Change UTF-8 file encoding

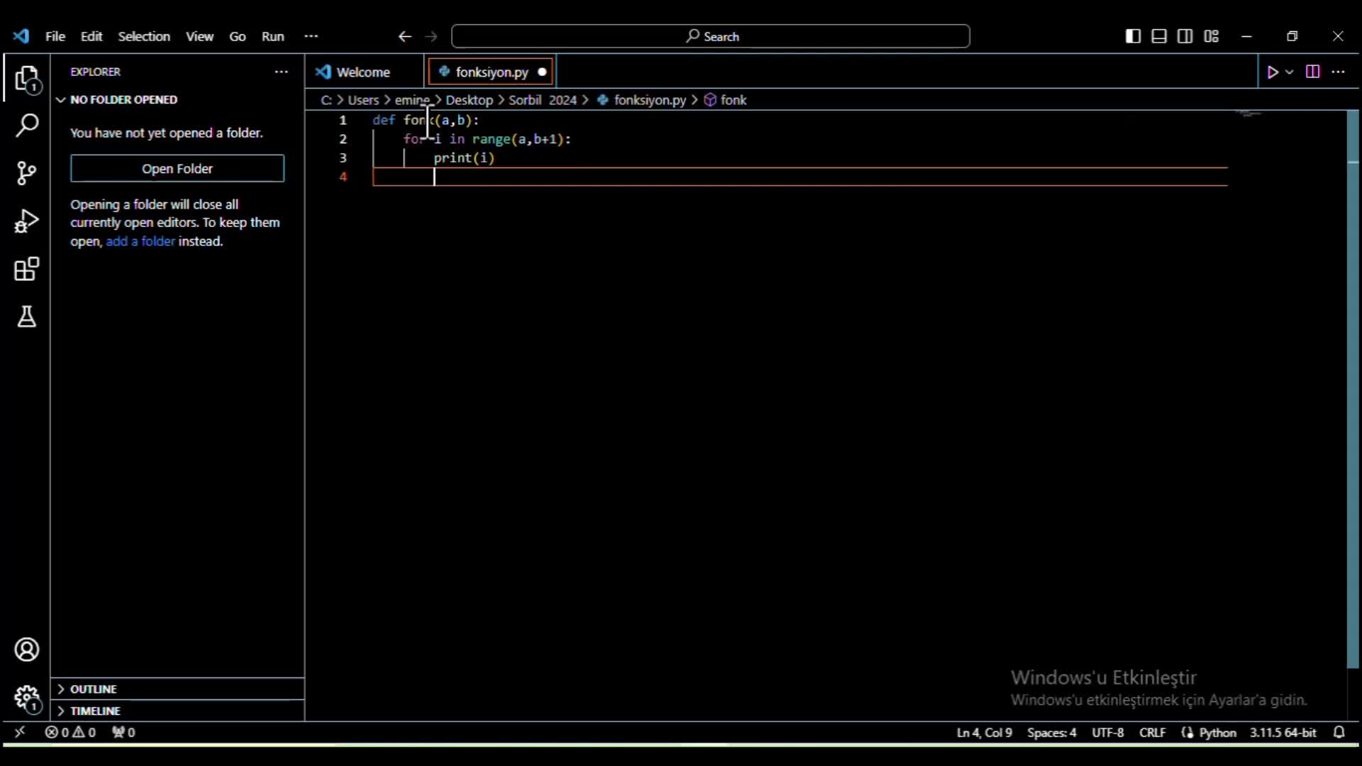tap(1107, 732)
